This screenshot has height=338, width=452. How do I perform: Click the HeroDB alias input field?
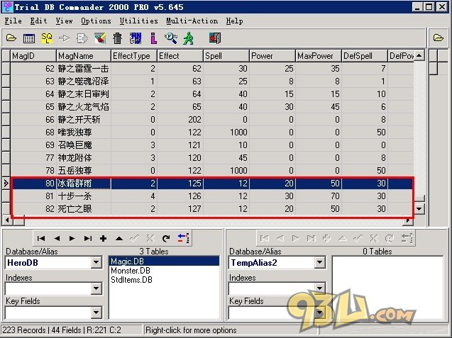(x=48, y=263)
